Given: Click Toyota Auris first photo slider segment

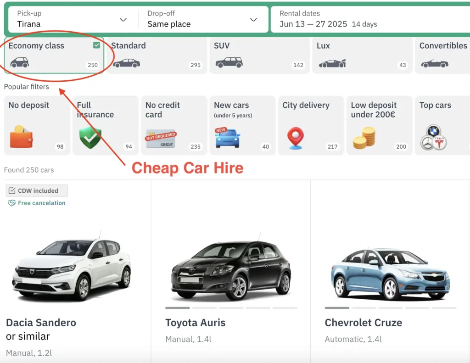Looking at the screenshot, I should (178, 308).
